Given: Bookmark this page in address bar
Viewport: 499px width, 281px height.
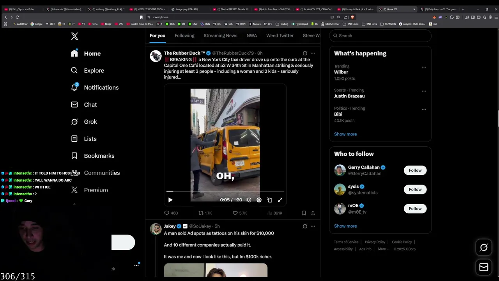Looking at the screenshot, I should point(141,17).
